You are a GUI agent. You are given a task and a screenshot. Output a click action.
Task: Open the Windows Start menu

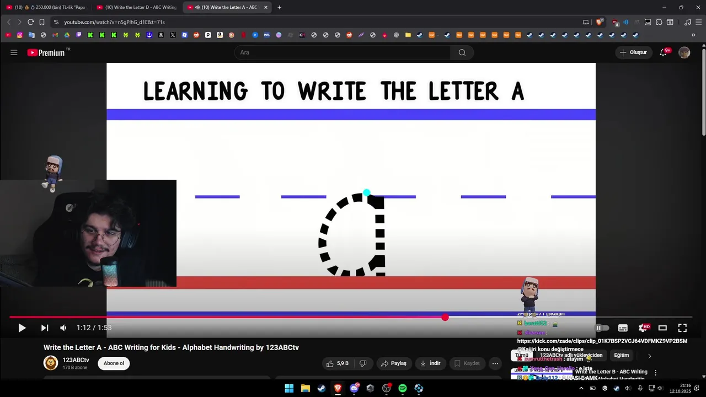coord(289,388)
